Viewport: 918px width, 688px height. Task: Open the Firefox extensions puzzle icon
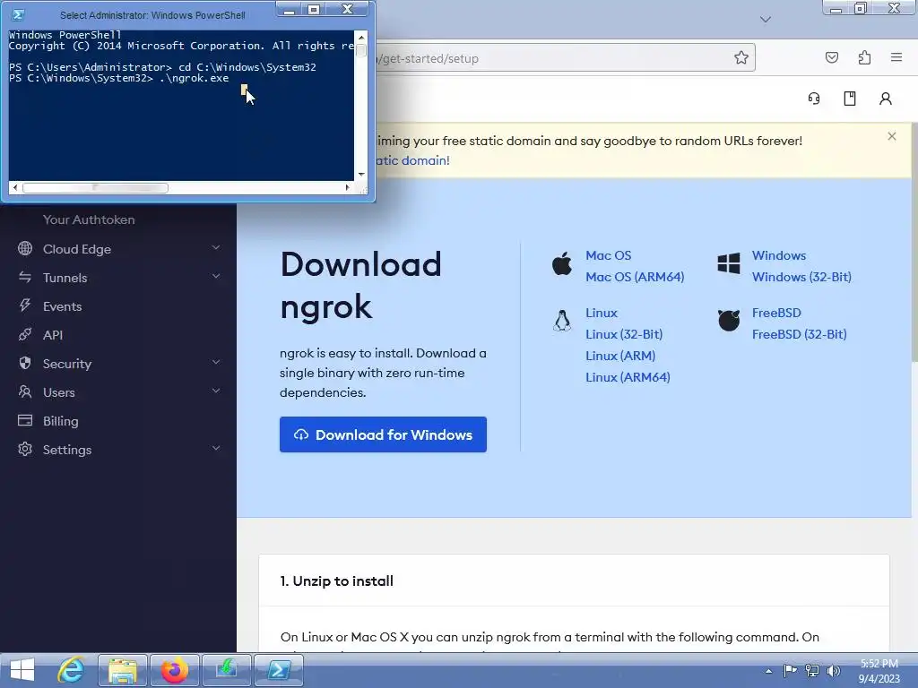pyautogui.click(x=864, y=57)
